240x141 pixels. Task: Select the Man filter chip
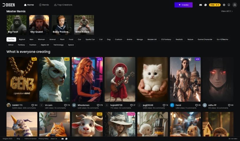[32, 39]
